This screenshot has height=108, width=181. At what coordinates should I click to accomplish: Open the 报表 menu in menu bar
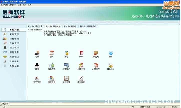(30, 5)
